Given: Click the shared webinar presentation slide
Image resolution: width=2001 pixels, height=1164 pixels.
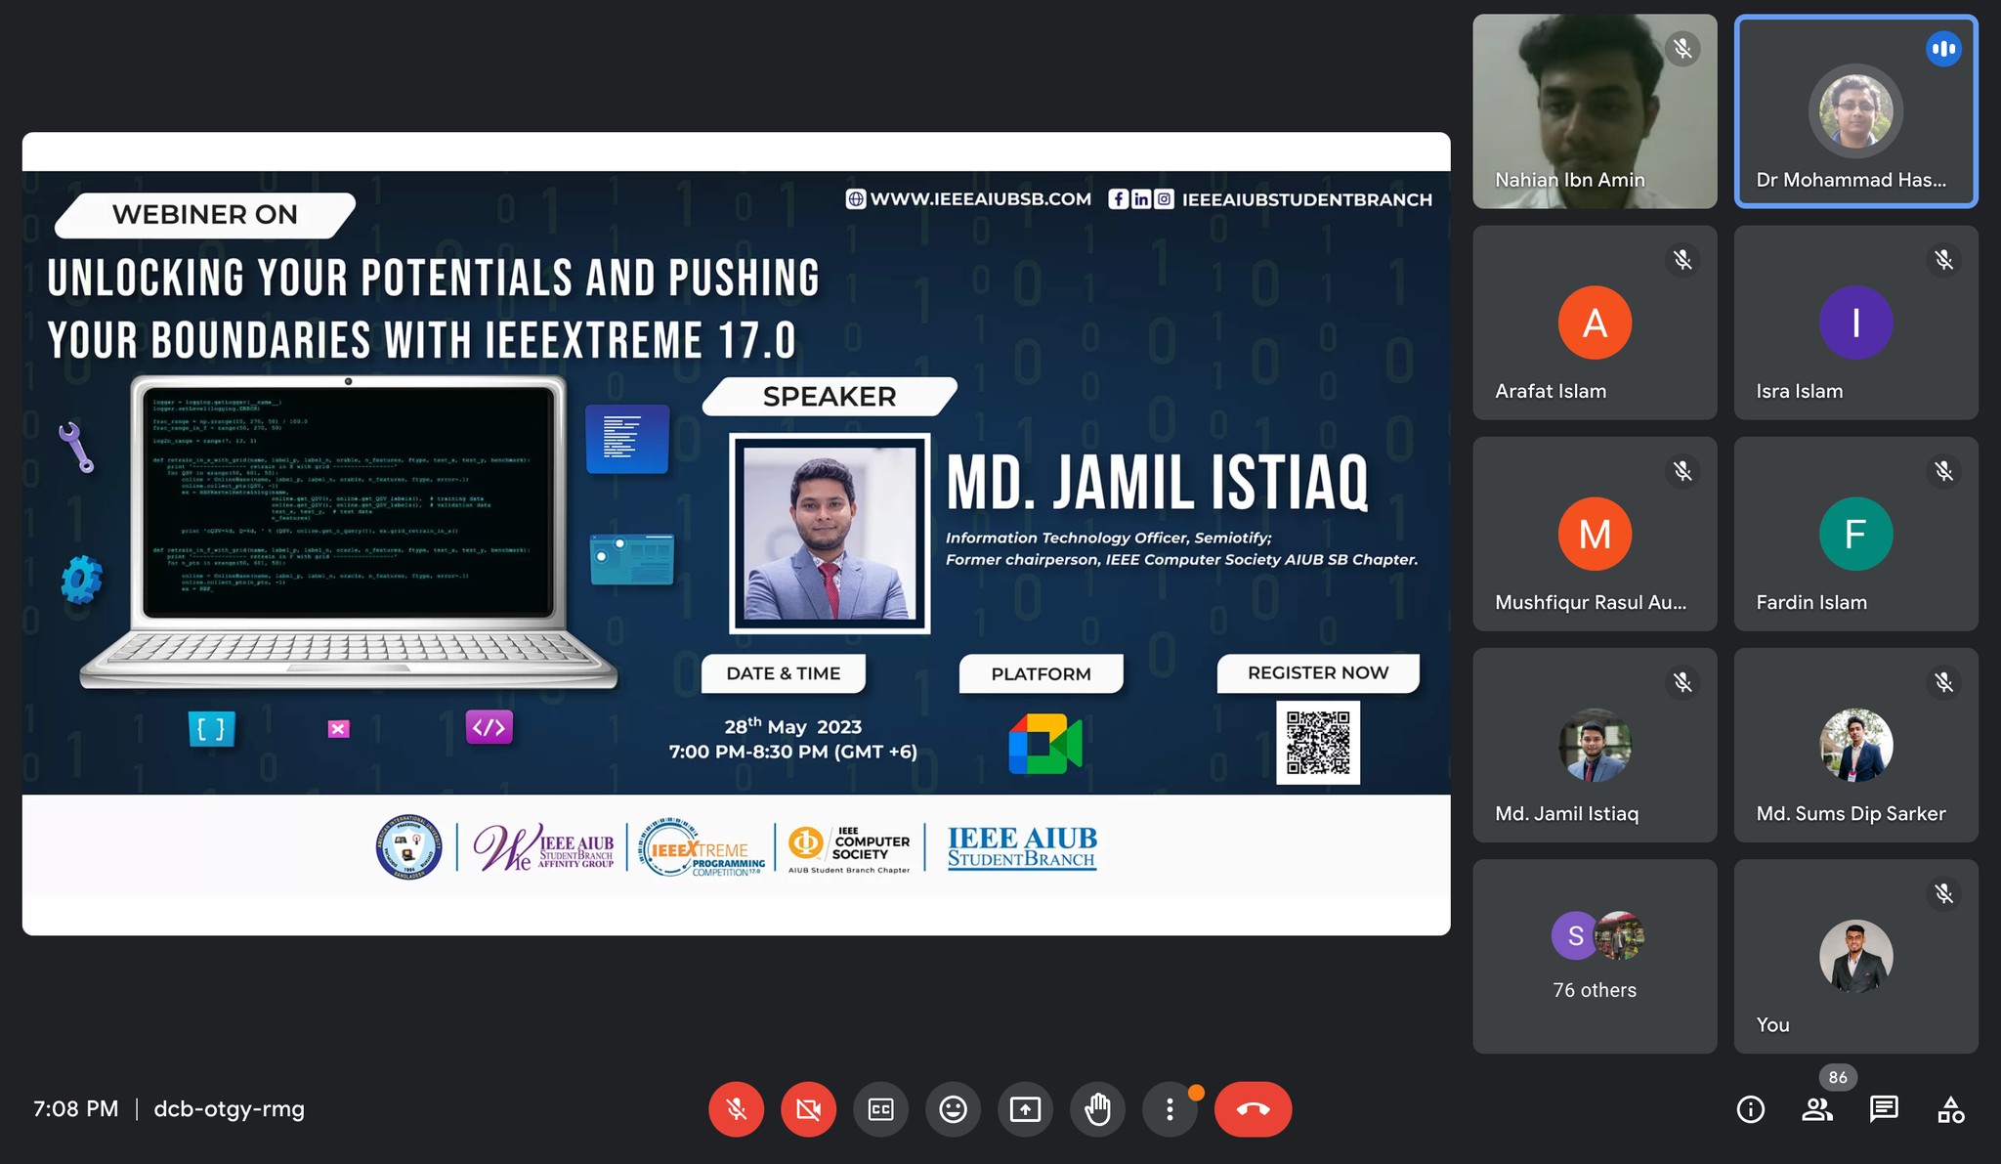Looking at the screenshot, I should (736, 533).
